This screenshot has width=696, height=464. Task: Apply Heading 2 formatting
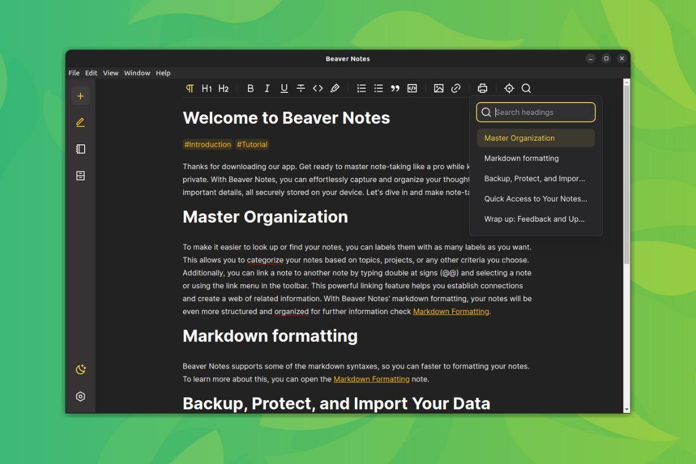pyautogui.click(x=224, y=88)
